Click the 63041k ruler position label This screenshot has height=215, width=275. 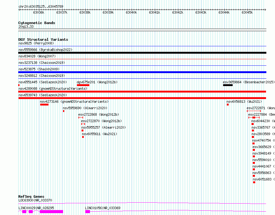tap(154, 12)
